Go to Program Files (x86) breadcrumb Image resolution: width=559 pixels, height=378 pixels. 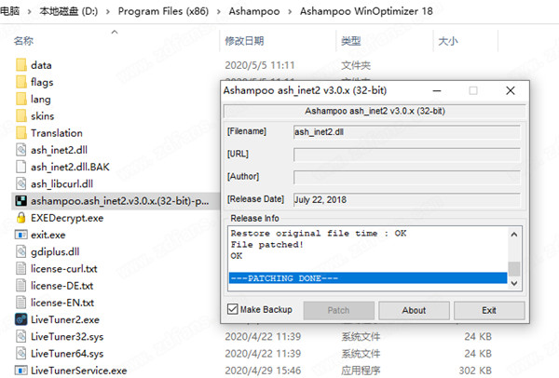tap(163, 11)
